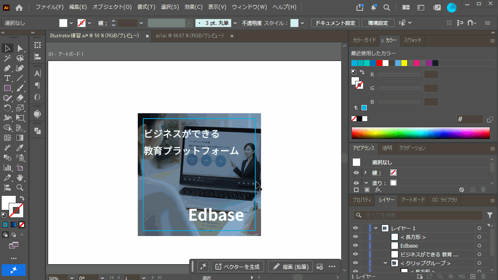The image size is (498, 280).
Task: Switch to the グラデーション tab
Action: click(x=412, y=148)
